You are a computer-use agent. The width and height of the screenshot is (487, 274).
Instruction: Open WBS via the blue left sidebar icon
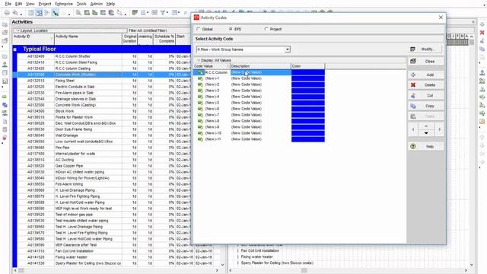tap(5, 105)
